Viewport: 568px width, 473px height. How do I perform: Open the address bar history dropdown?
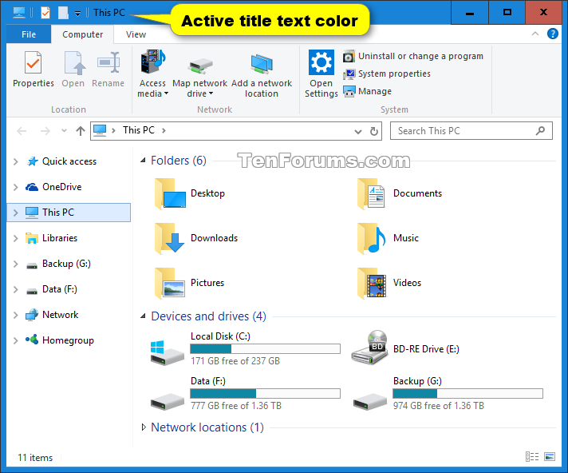(x=358, y=131)
